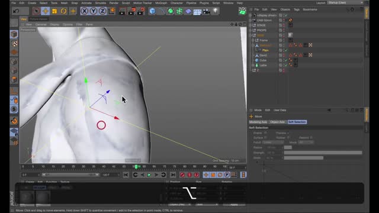Activate the Rotate tool
This screenshot has height=213, width=379.
click(63, 11)
